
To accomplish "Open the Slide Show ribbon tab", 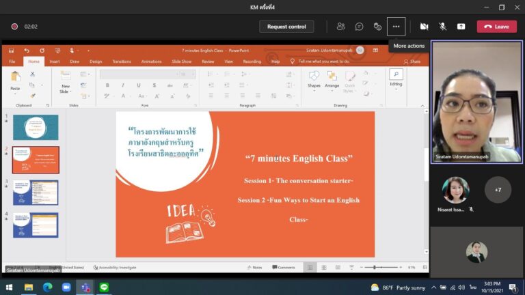I will click(x=181, y=61).
